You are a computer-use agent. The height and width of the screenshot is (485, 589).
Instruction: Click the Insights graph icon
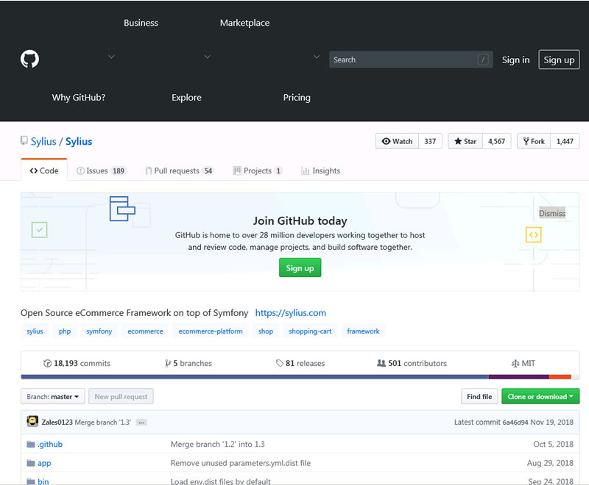(x=306, y=170)
